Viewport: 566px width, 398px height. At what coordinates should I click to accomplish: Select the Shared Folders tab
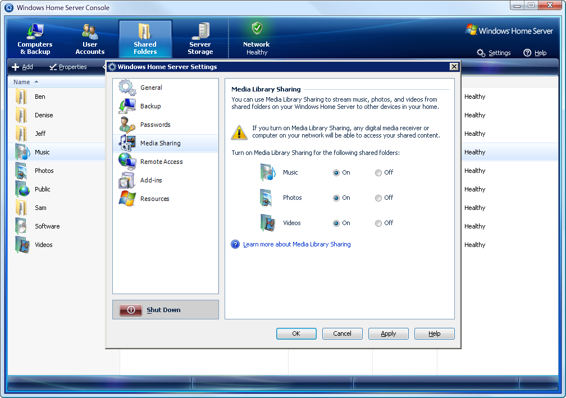point(145,39)
